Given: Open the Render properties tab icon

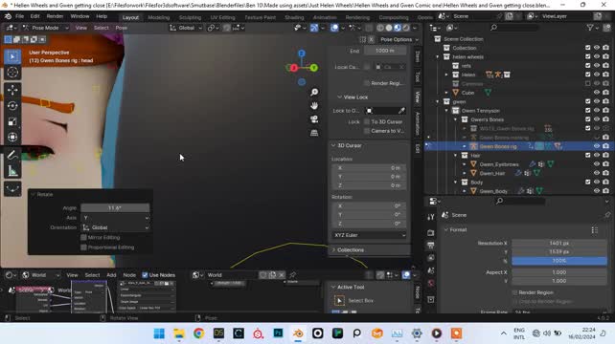Looking at the screenshot, I should tap(431, 232).
